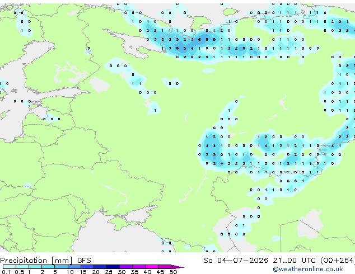The image size is (355, 274).
Task: Click the '20' legend scale label
Action: (96, 272)
